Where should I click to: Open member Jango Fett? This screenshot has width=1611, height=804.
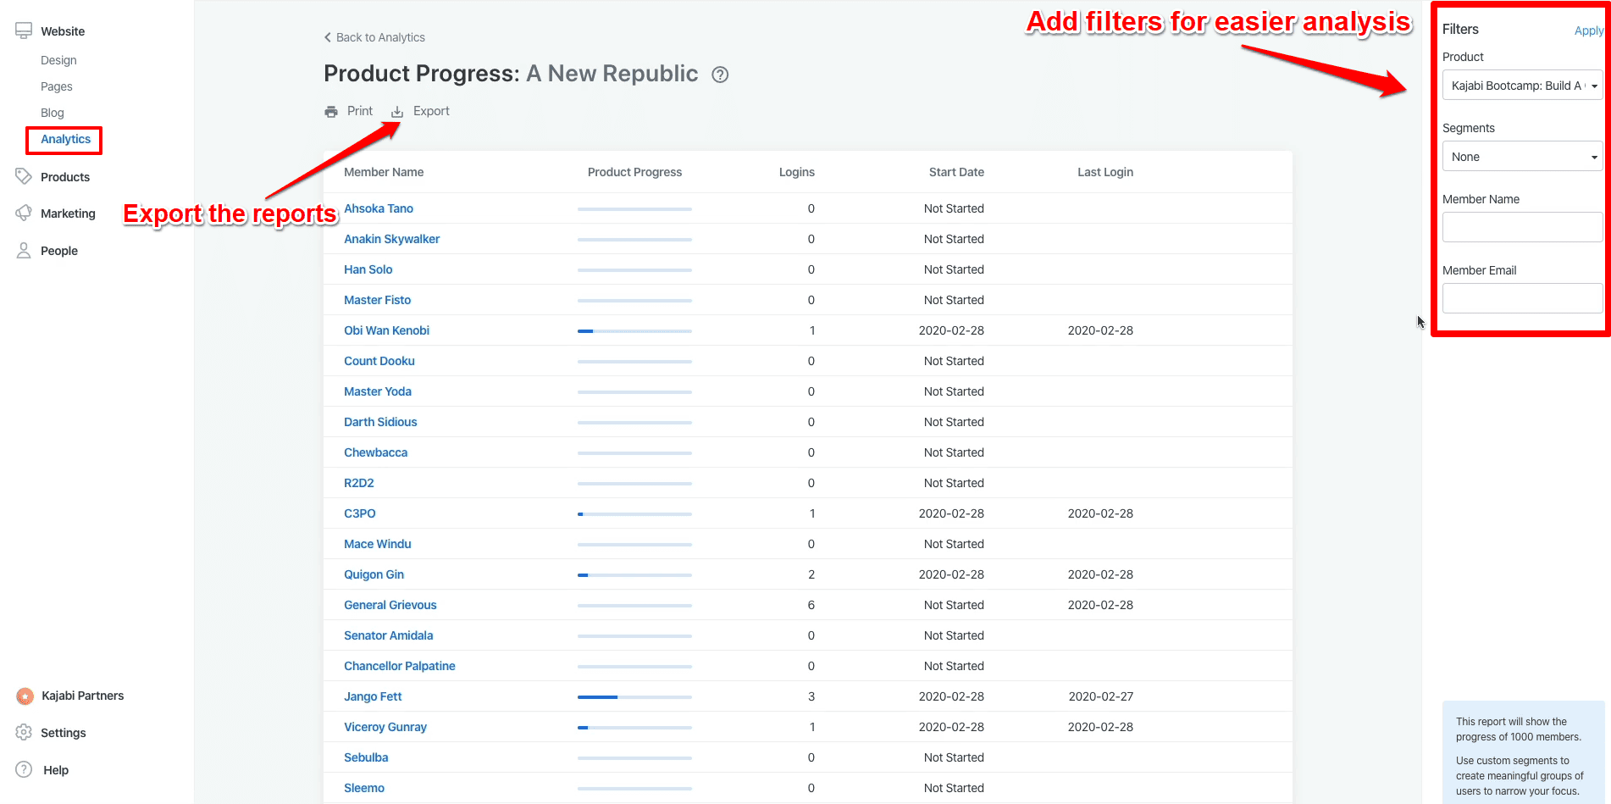(x=373, y=696)
